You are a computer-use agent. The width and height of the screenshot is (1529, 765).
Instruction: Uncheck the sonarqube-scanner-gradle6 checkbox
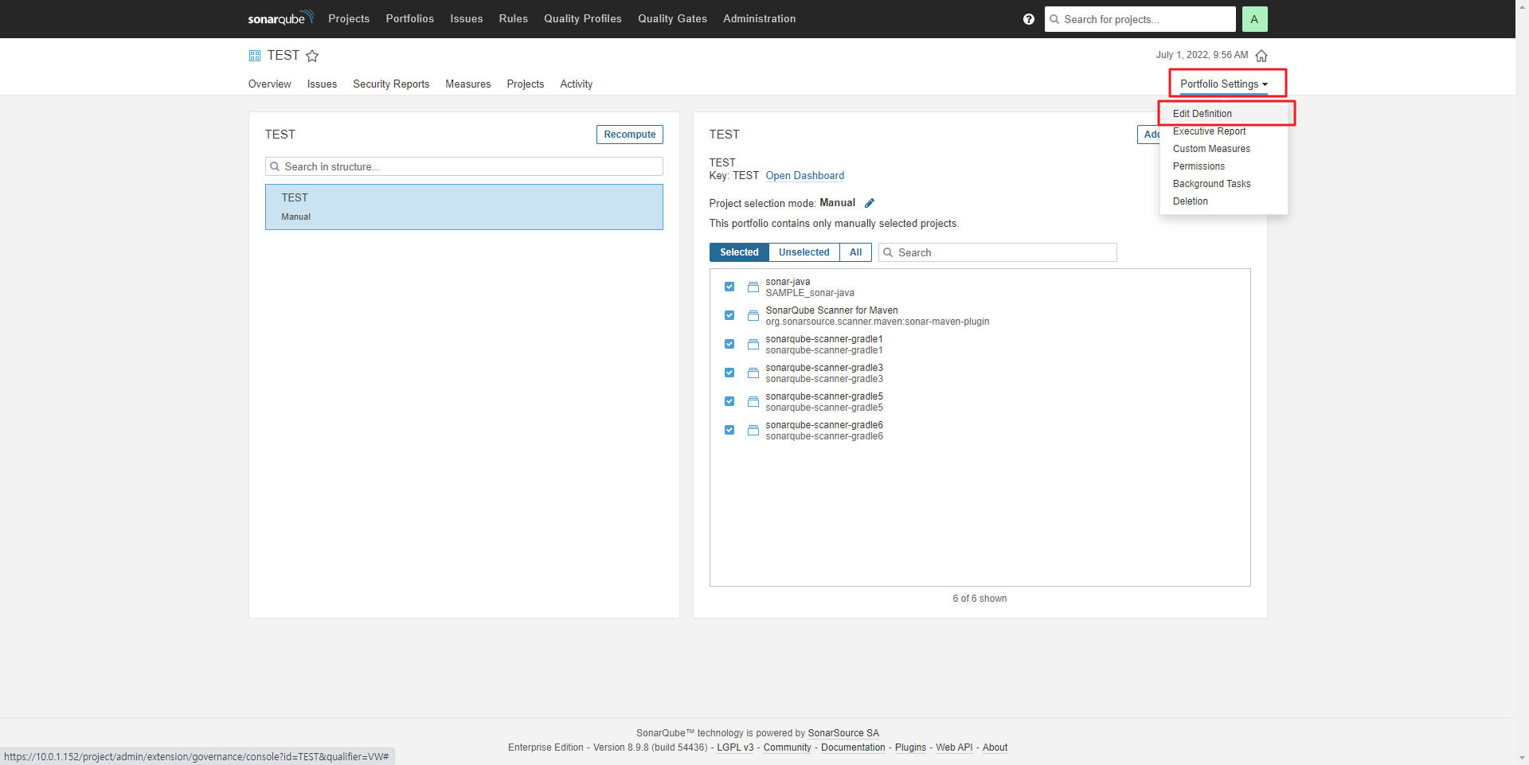729,430
